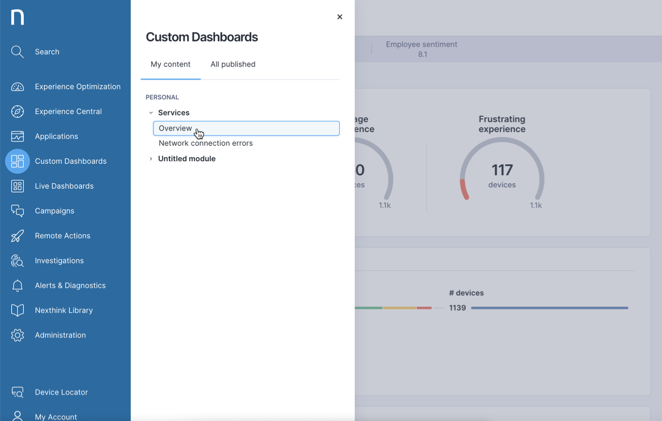662x421 pixels.
Task: Select the Campaigns icon
Action: coord(17,211)
